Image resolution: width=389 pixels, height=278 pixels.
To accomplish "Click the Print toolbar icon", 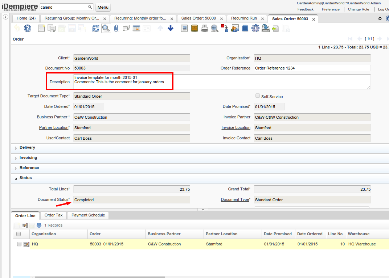I will tap(204, 28).
